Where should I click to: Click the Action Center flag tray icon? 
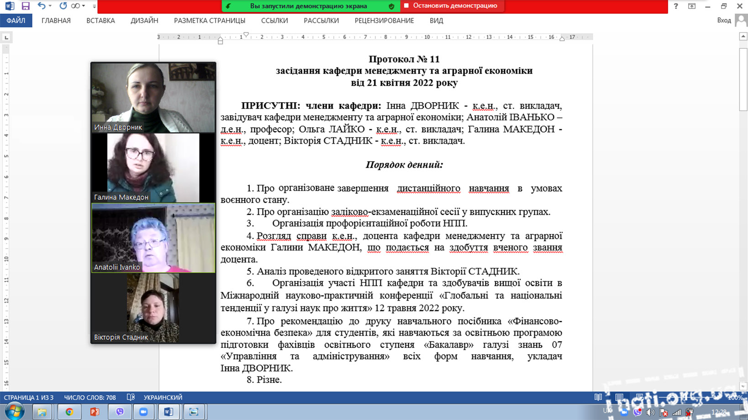tap(664, 412)
